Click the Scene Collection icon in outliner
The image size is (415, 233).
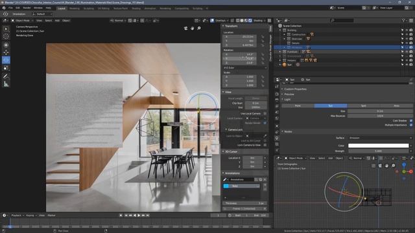(x=280, y=26)
